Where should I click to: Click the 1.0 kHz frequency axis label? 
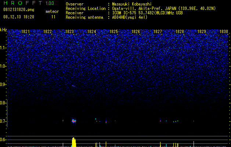[3, 66]
